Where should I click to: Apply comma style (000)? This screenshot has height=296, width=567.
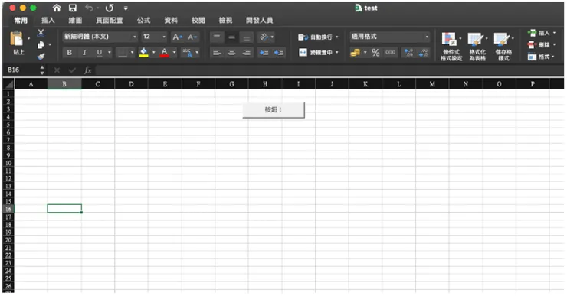391,53
